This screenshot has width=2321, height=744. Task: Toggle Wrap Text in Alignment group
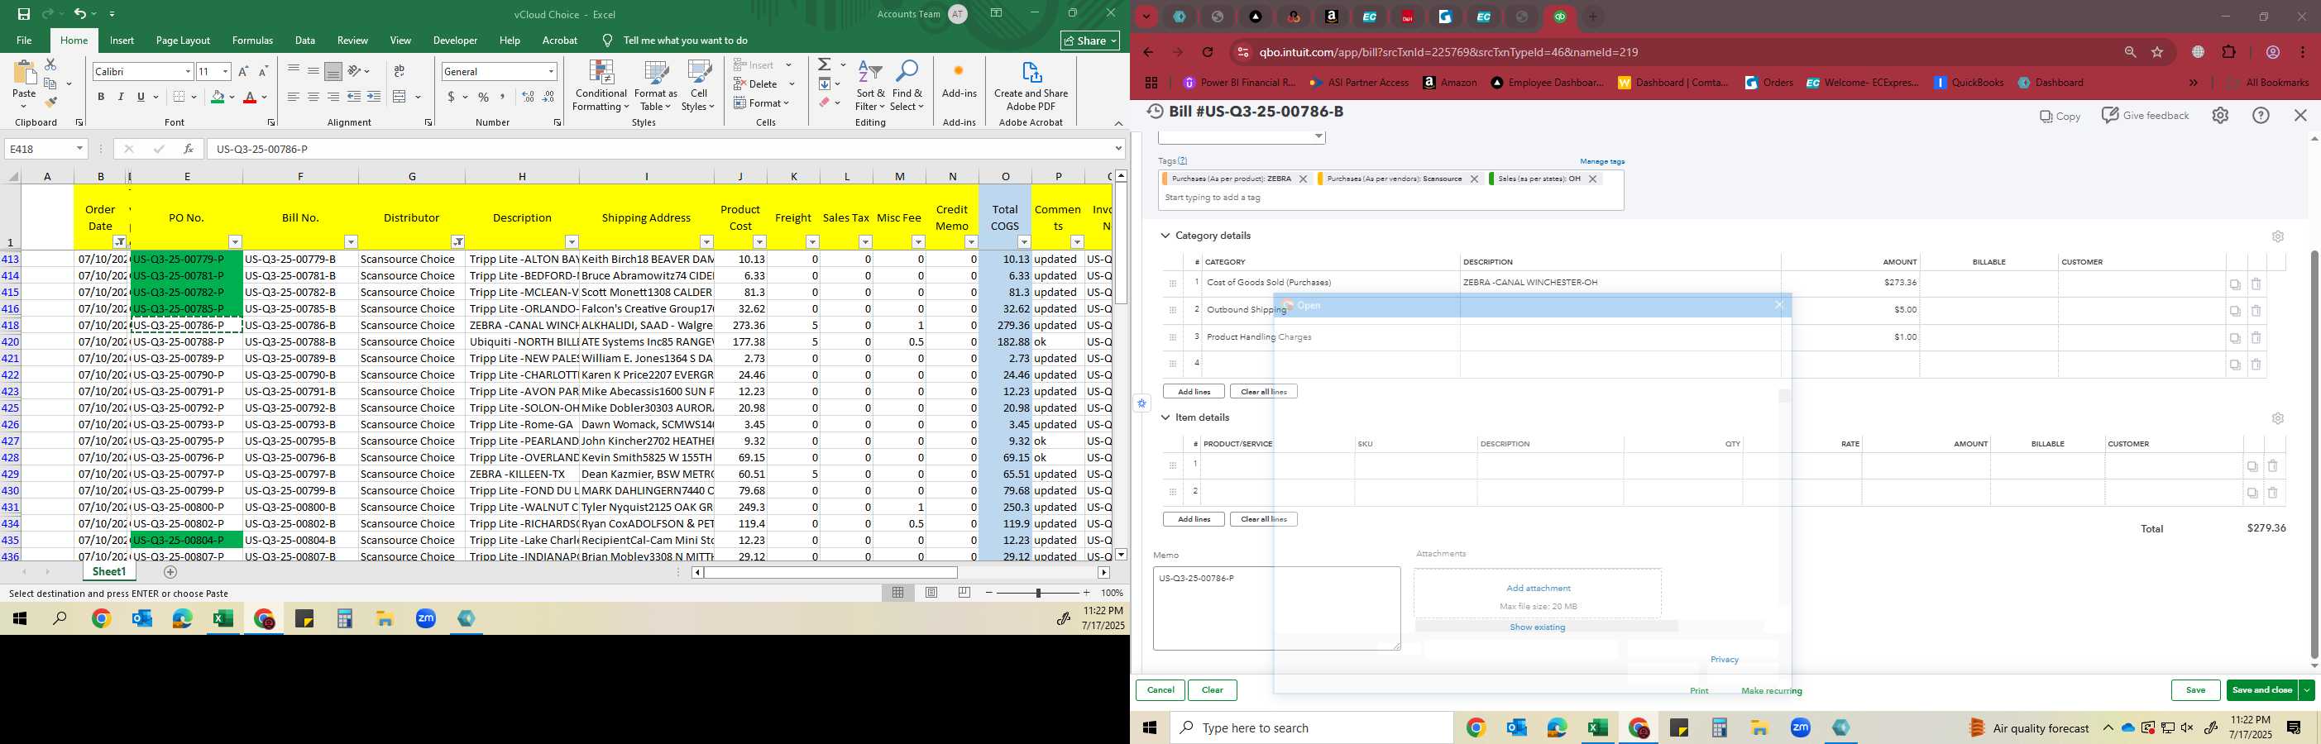pos(400,71)
